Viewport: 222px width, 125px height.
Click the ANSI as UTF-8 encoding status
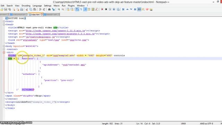206,124
